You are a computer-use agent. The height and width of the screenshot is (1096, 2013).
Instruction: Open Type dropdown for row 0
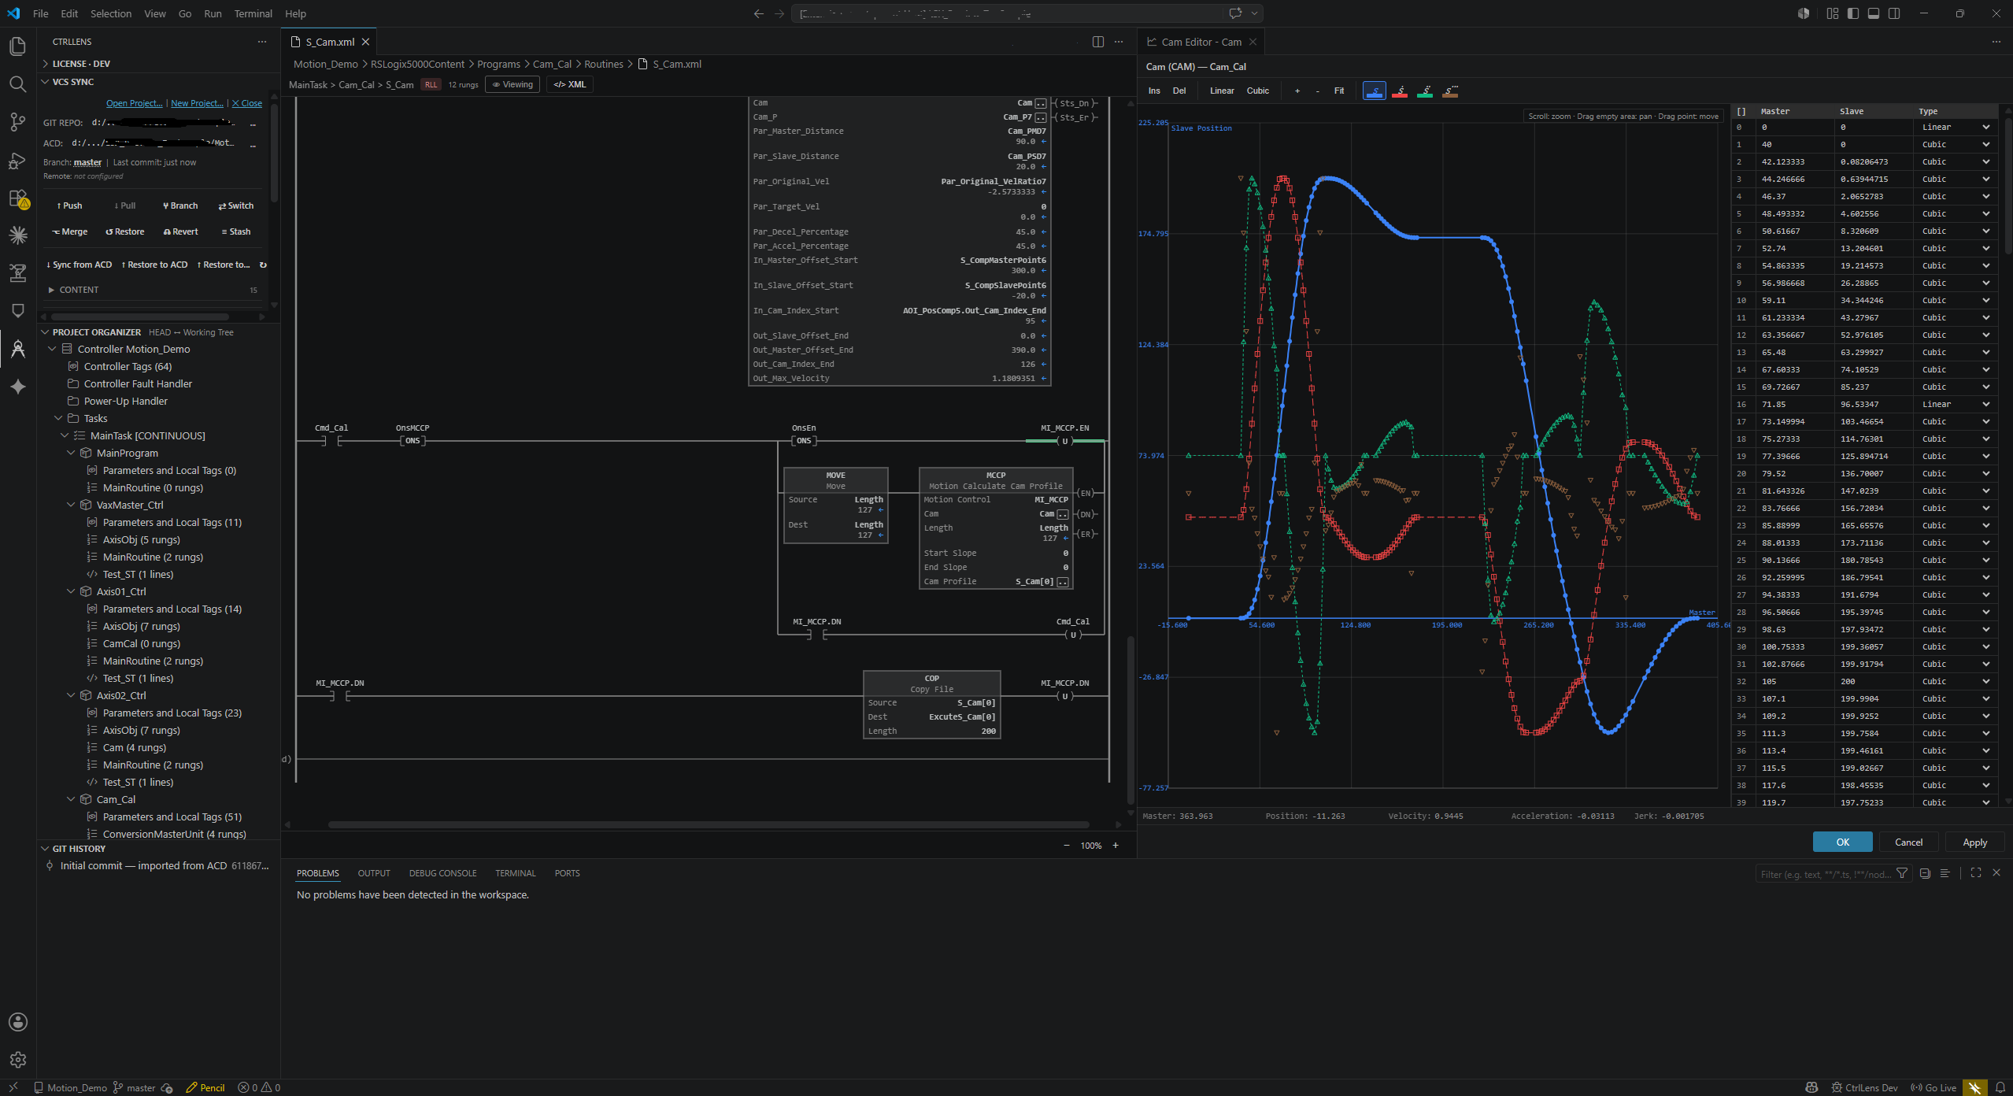[1956, 127]
